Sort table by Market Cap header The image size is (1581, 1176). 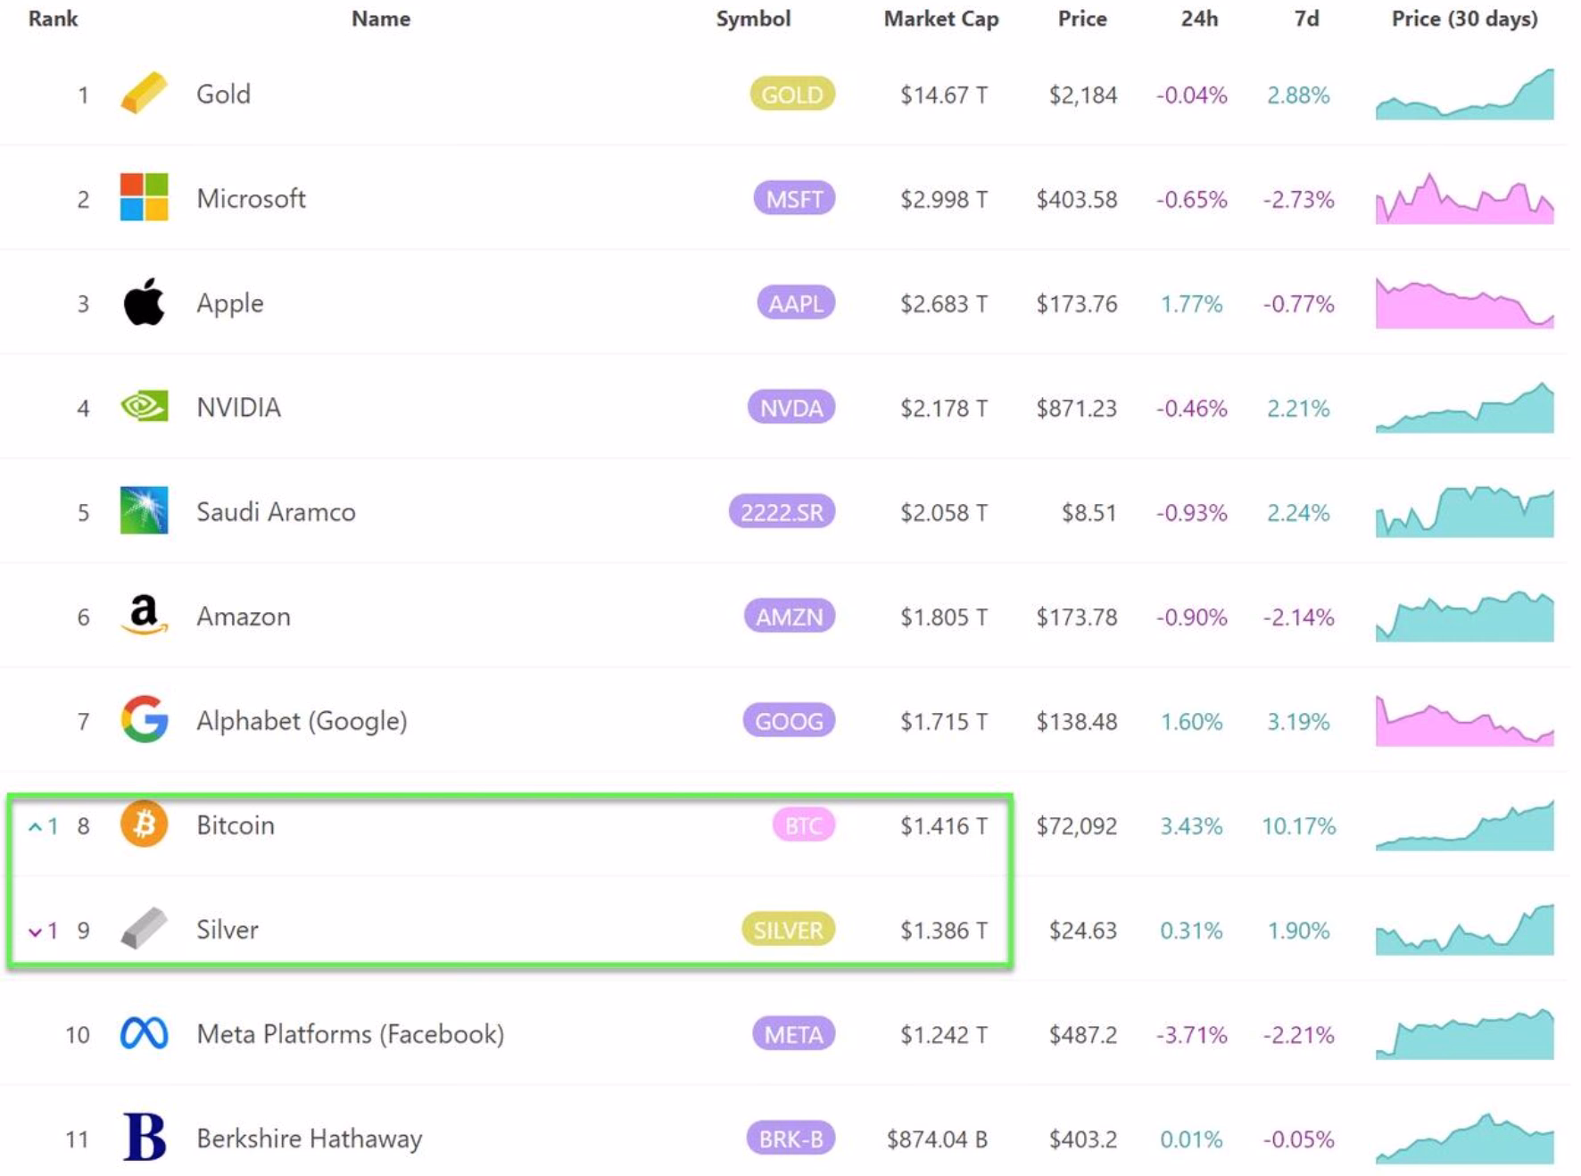pos(940,19)
